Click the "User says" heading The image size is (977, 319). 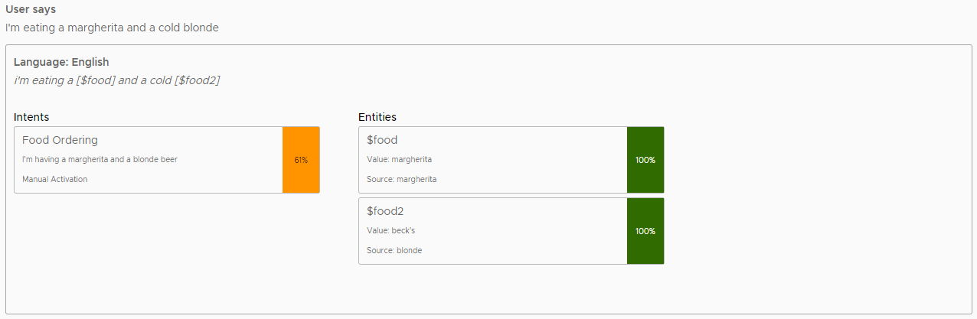click(x=31, y=9)
